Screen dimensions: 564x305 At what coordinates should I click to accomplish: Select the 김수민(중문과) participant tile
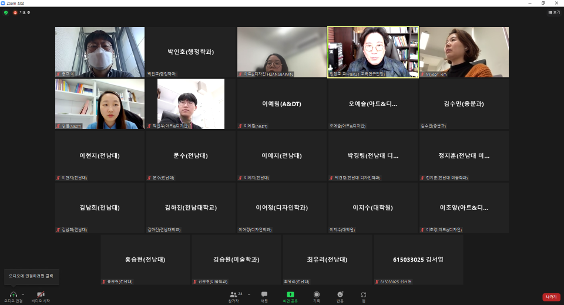click(x=464, y=104)
